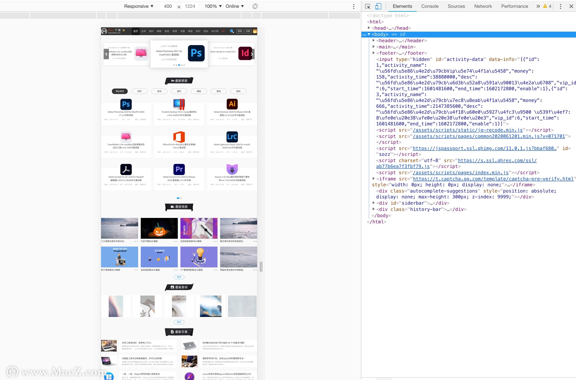Viewport: 576px width, 380px height.
Task: Open the DevTools kebab menu icon
Action: (560, 6)
